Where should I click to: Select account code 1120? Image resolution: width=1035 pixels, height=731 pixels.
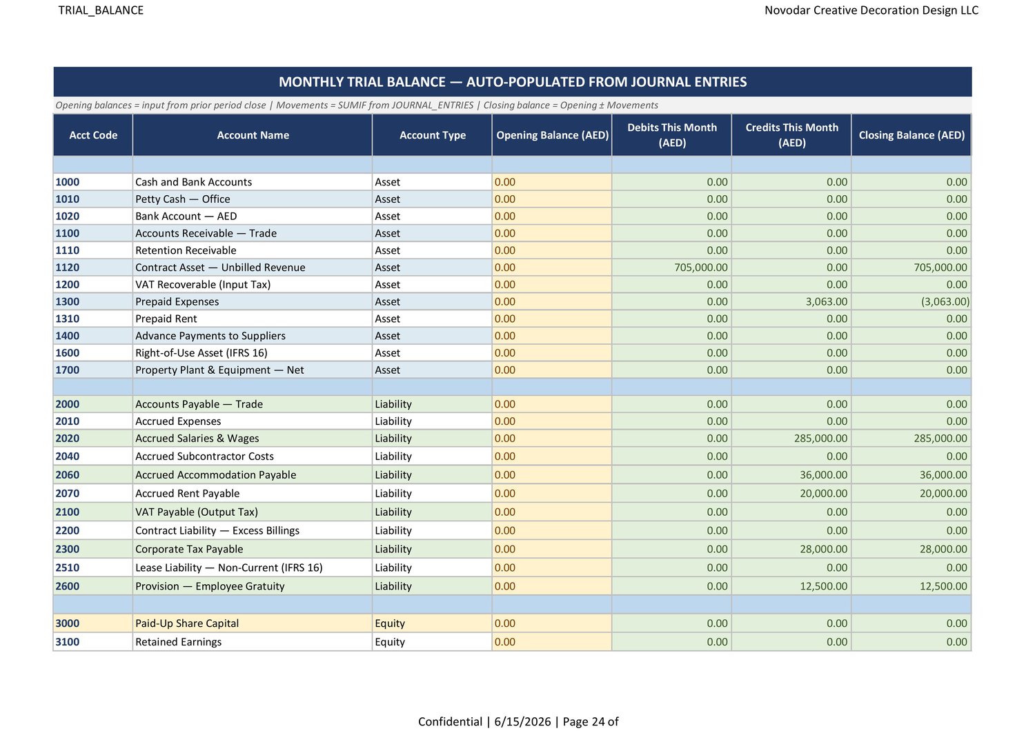93,268
